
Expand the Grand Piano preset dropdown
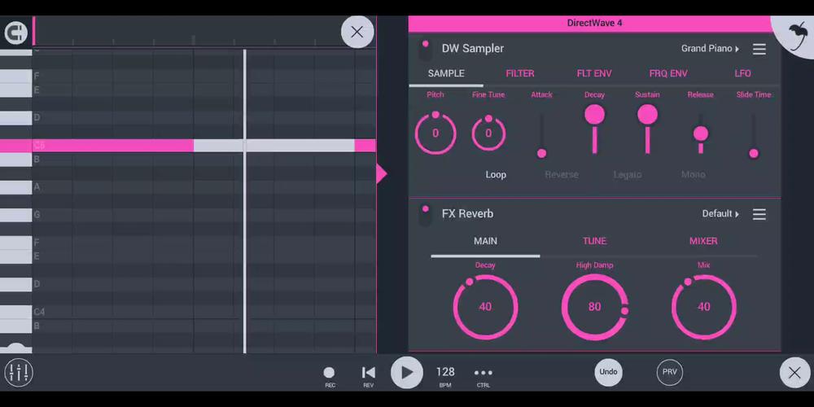click(x=710, y=48)
